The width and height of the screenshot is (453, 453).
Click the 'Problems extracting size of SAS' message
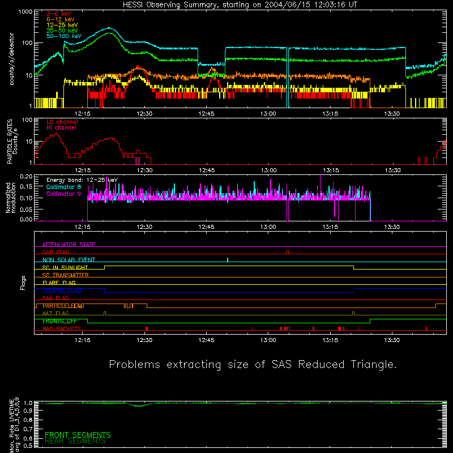(x=253, y=364)
